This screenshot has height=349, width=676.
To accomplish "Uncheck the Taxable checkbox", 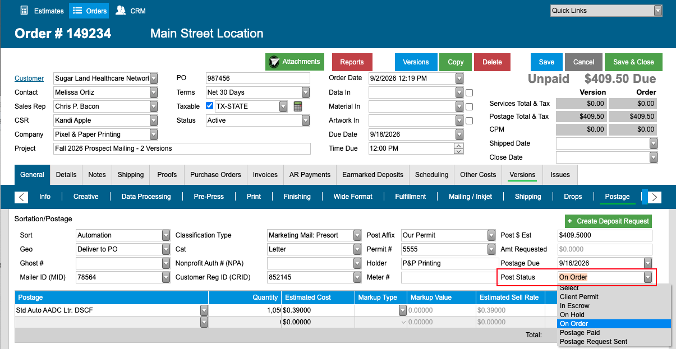I will (x=209, y=106).
